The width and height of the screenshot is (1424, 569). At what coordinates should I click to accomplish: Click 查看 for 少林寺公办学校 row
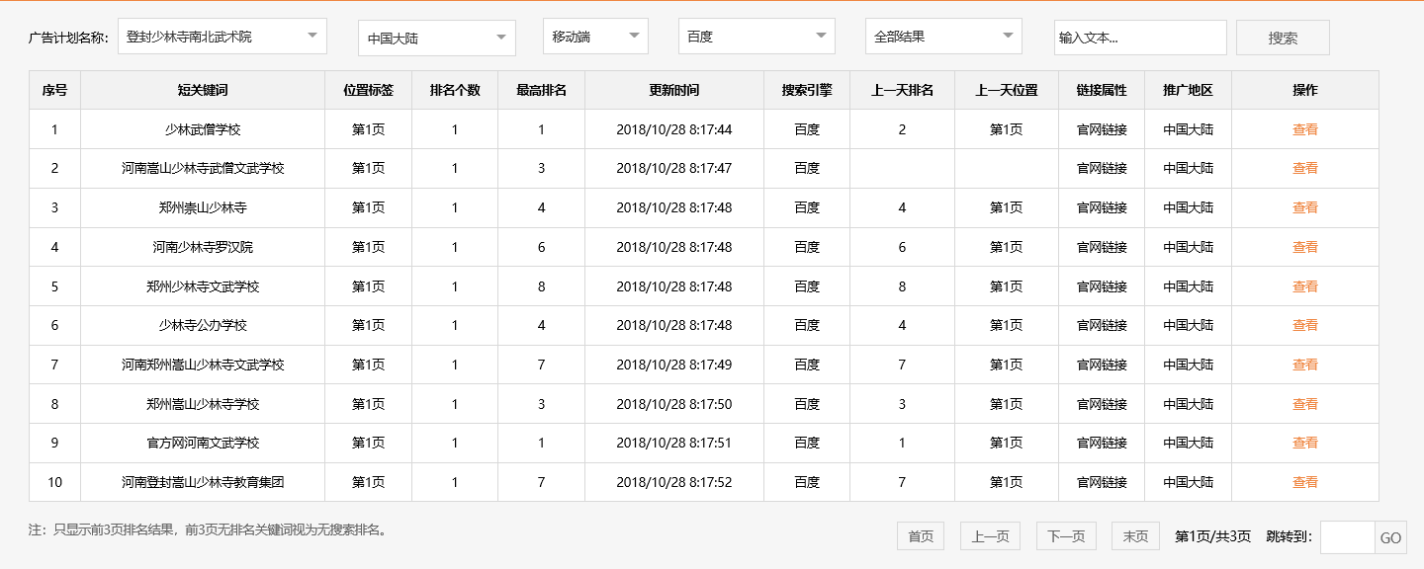[1304, 325]
